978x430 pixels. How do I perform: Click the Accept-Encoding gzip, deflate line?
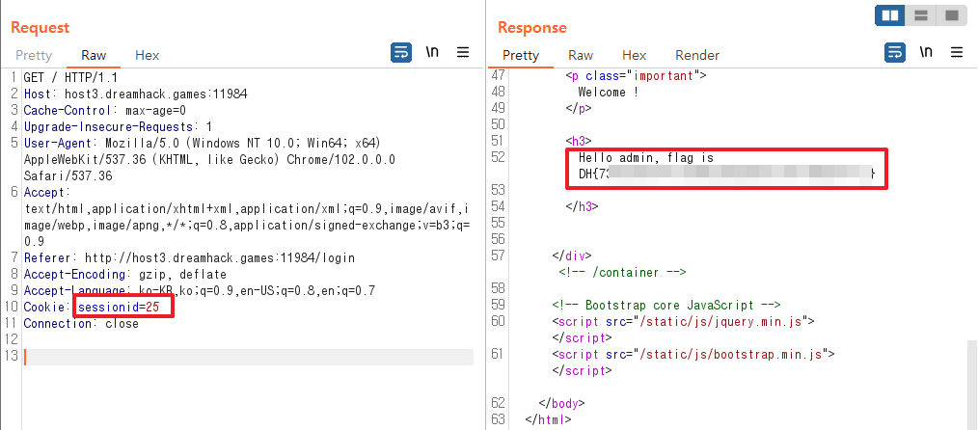[x=124, y=274]
